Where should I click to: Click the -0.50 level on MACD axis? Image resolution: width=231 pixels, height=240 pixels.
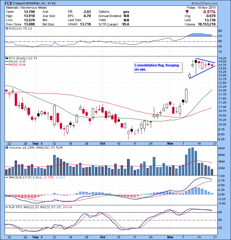[x=221, y=203]
